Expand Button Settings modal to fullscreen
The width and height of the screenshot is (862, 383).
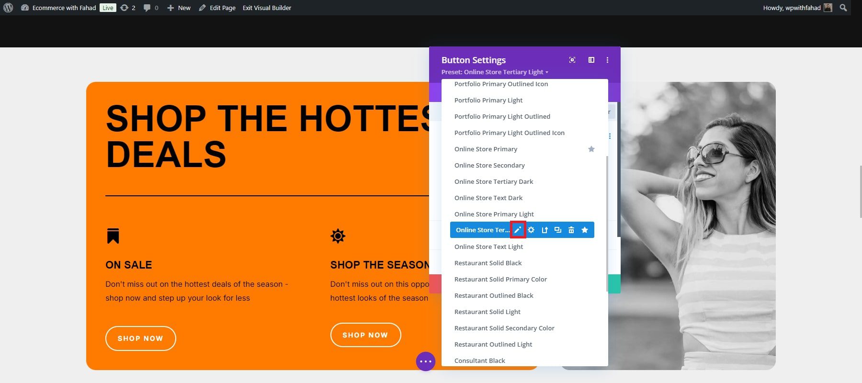click(x=572, y=60)
